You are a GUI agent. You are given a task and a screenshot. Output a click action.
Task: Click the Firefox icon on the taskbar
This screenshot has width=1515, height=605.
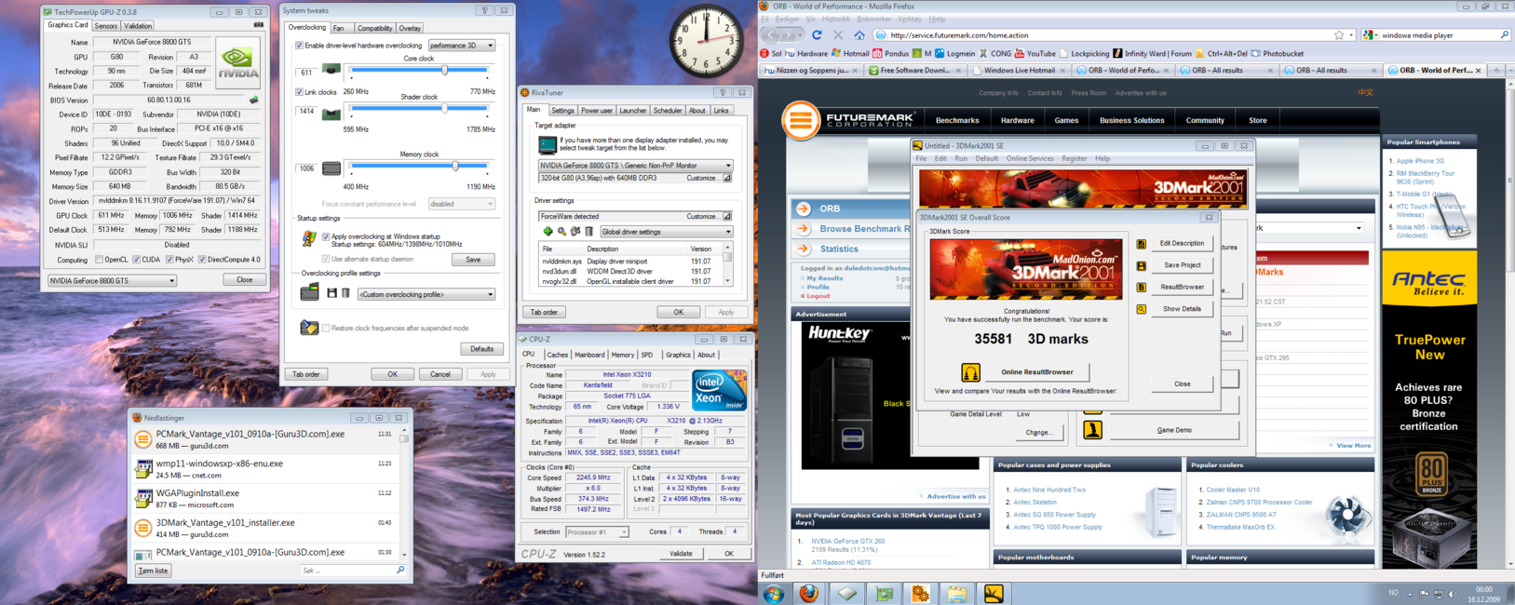click(809, 593)
